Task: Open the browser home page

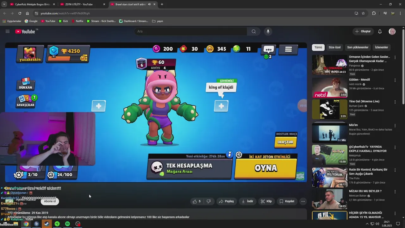Action: 28,13
